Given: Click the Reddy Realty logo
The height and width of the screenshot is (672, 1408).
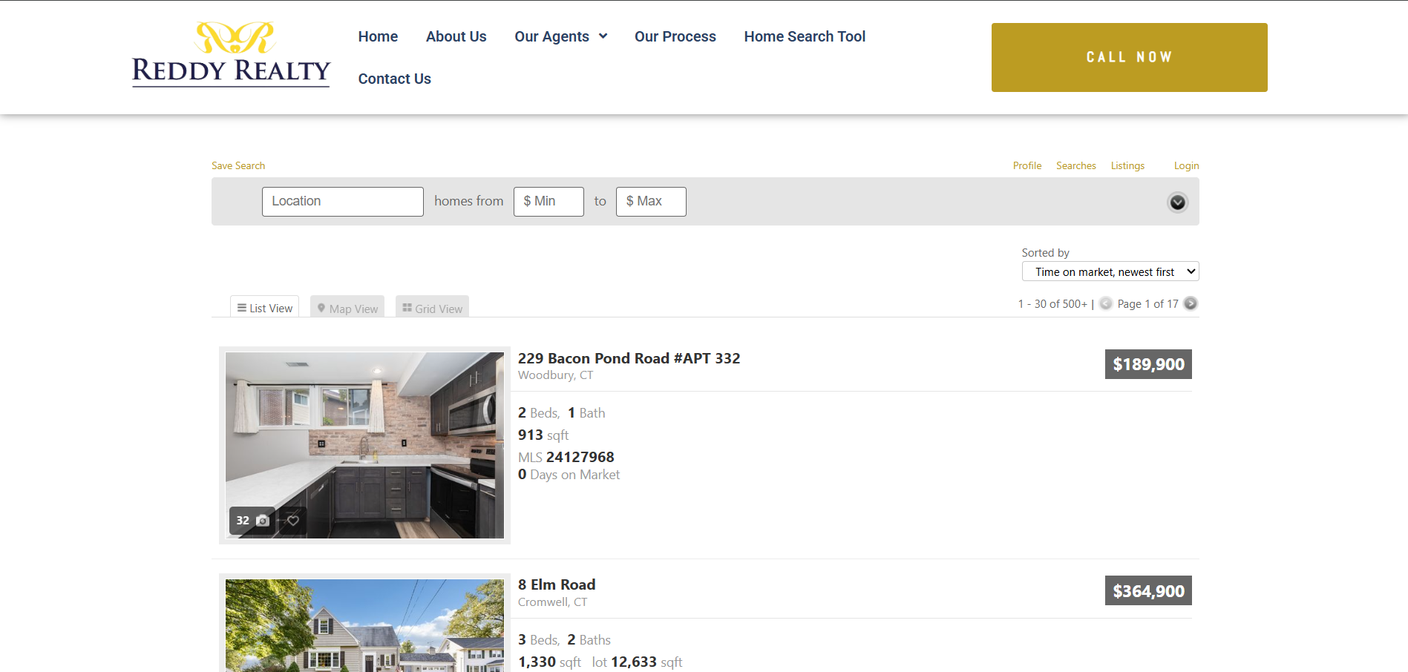Looking at the screenshot, I should pyautogui.click(x=231, y=56).
